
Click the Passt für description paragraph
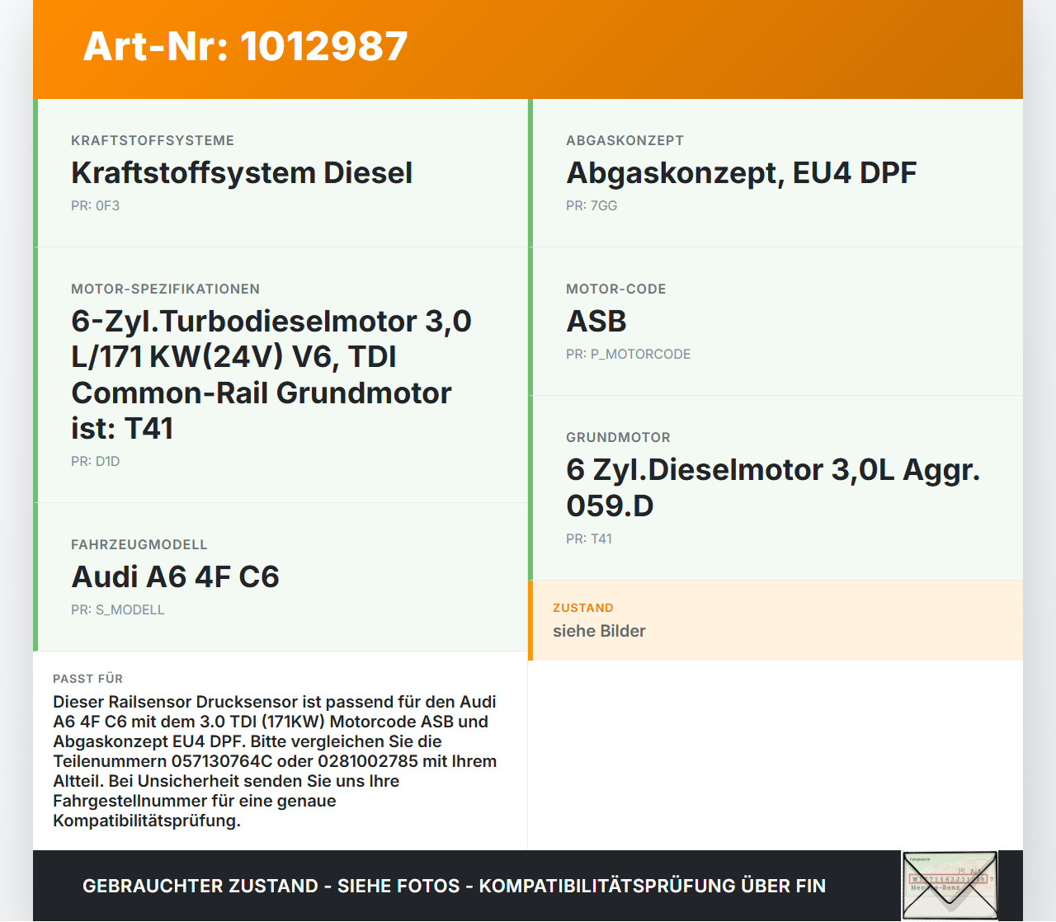275,760
